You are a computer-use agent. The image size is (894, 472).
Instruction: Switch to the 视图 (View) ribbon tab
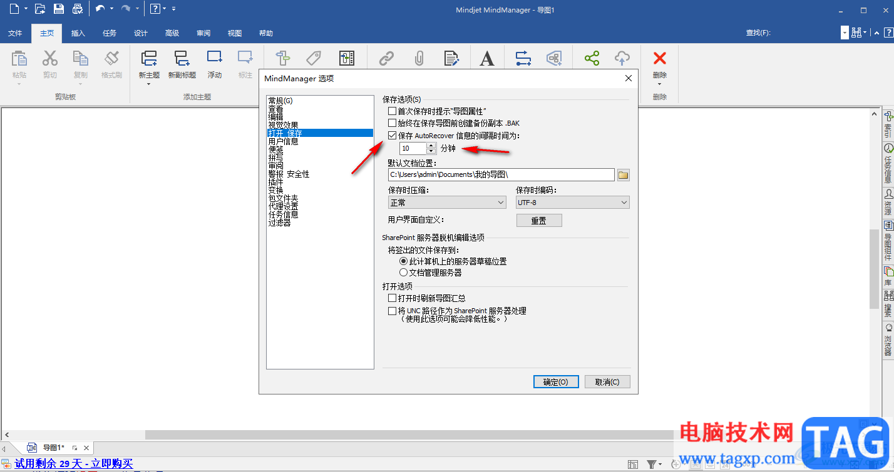pyautogui.click(x=235, y=33)
